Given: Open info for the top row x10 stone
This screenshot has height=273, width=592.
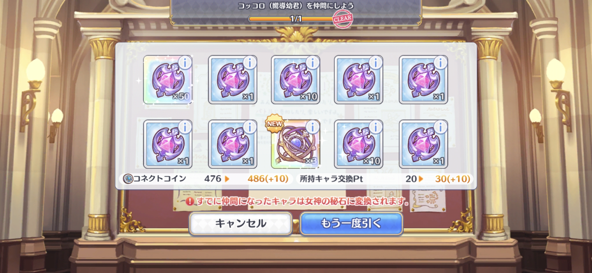Looking at the screenshot, I should (x=313, y=62).
